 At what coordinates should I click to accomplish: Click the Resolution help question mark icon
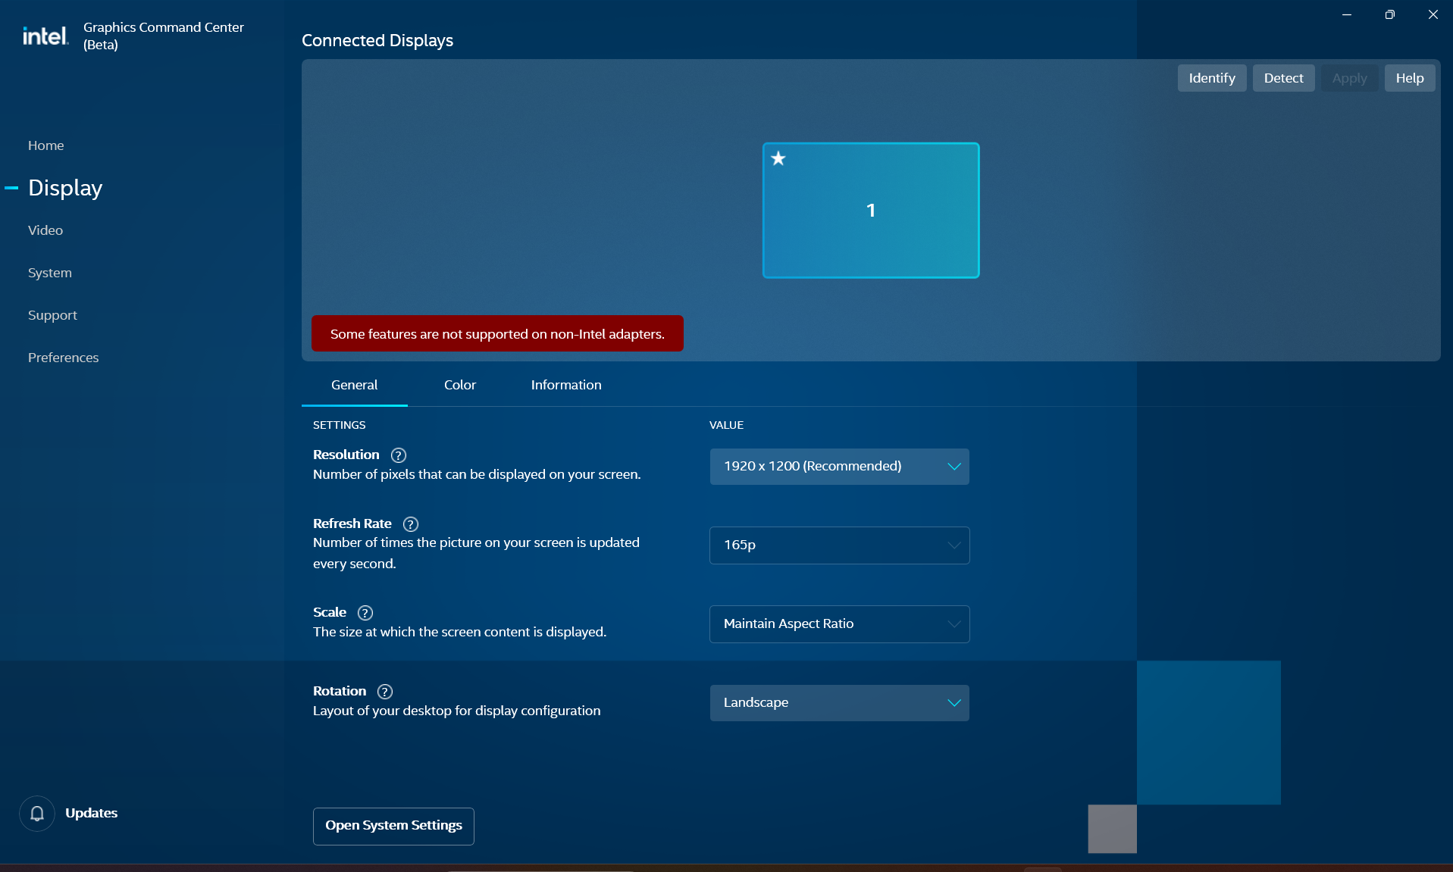pyautogui.click(x=399, y=455)
